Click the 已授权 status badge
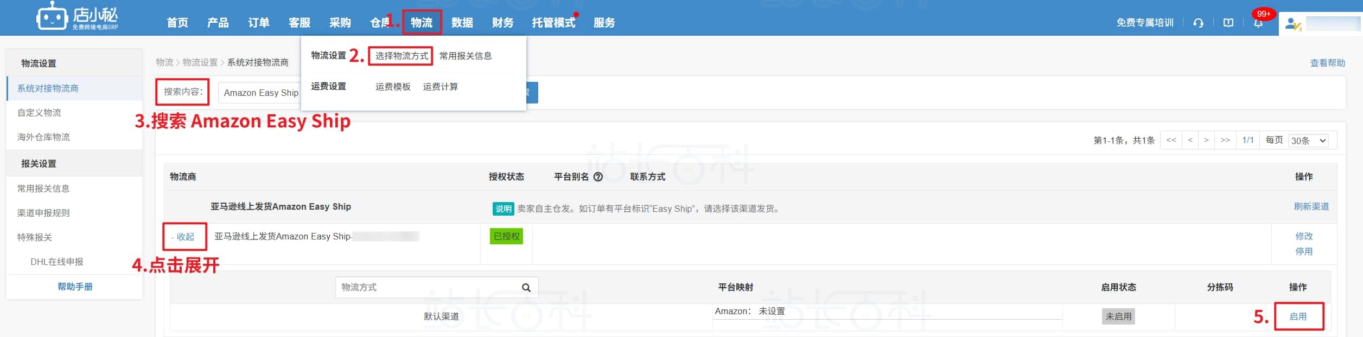This screenshot has height=337, width=1363. [506, 236]
